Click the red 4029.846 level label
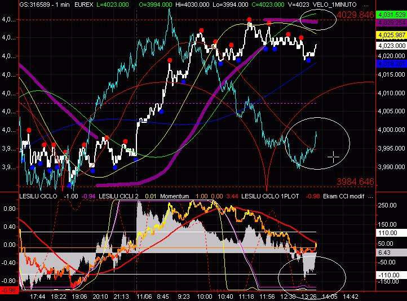The height and width of the screenshot is (301, 407). point(355,15)
